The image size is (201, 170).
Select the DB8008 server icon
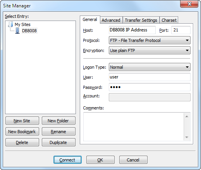click(x=17, y=31)
